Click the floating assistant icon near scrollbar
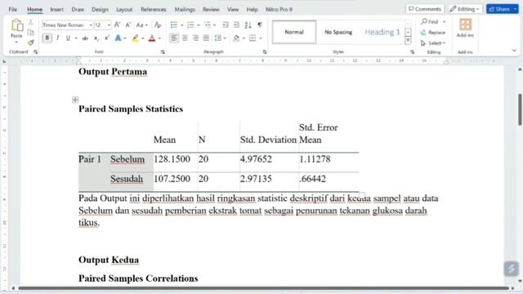523x294 pixels. click(511, 269)
